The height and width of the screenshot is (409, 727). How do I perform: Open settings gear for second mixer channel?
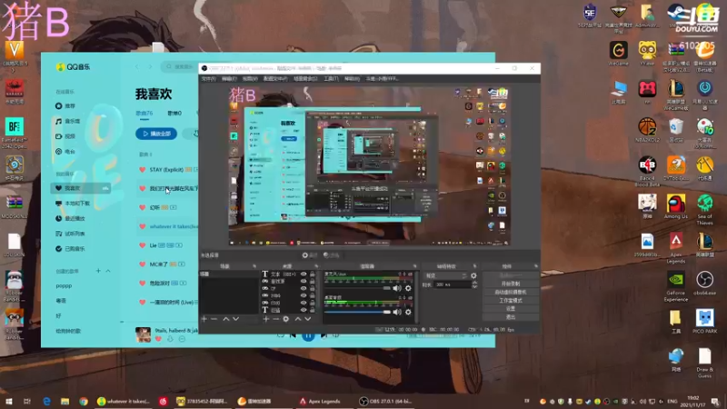point(408,313)
